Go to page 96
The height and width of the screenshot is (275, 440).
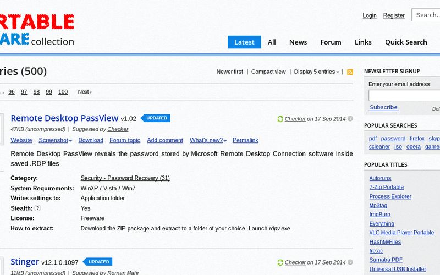(x=12, y=92)
